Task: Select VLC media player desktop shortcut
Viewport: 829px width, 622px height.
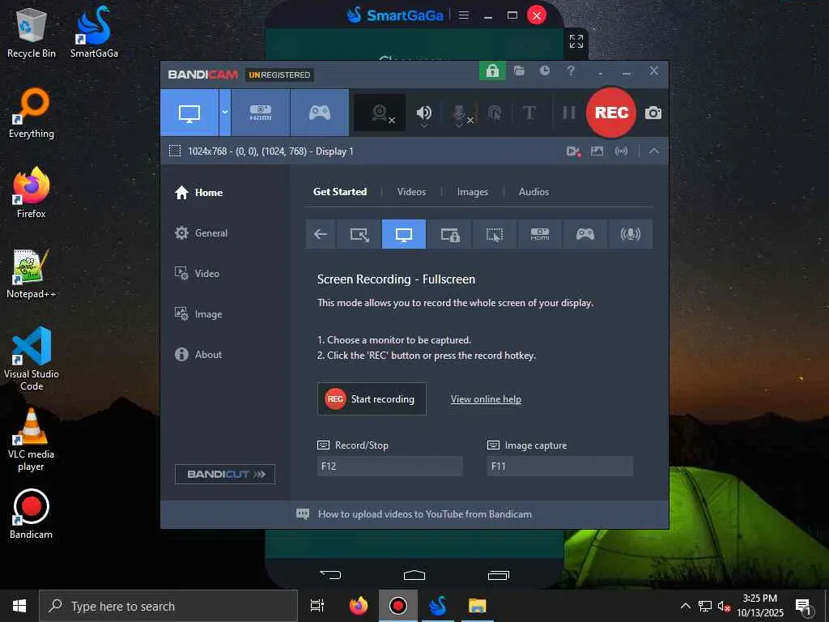Action: (32, 440)
